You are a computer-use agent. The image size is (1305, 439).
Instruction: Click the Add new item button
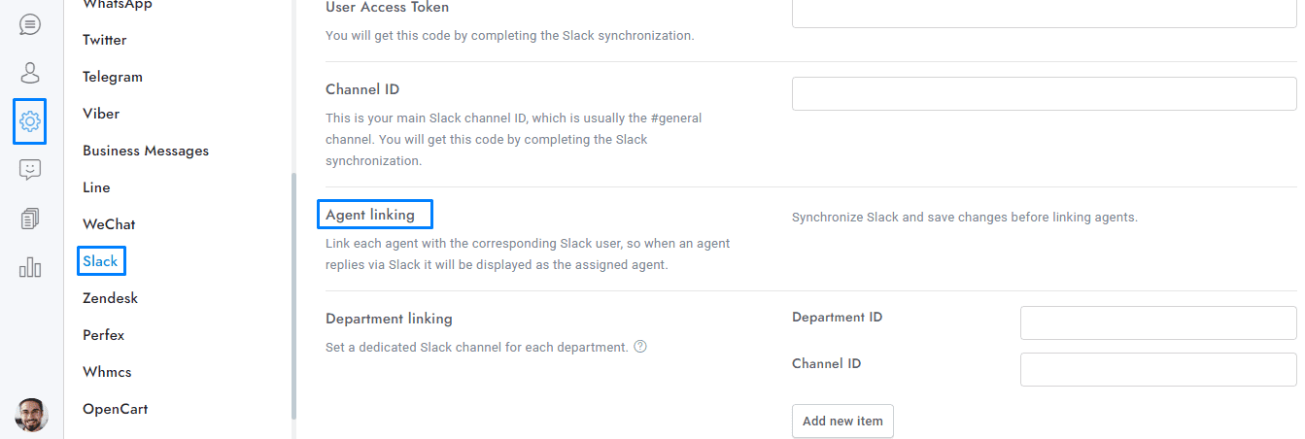(x=842, y=422)
